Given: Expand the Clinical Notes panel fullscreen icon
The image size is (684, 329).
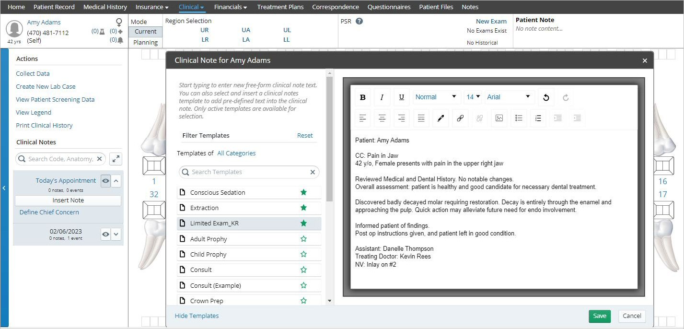Looking at the screenshot, I should point(116,159).
